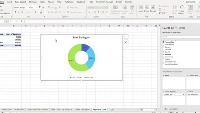Click the Comma Style icon
Image resolution: width=200 pixels, height=113 pixels.
98,12
